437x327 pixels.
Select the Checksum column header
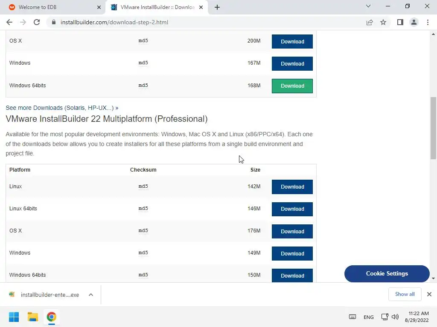(143, 170)
